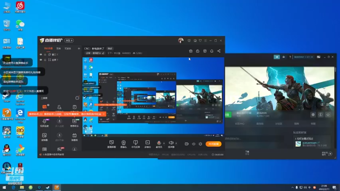The width and height of the screenshot is (340, 191).
Task: Select the 窗口 1 source row
Action: point(60,55)
